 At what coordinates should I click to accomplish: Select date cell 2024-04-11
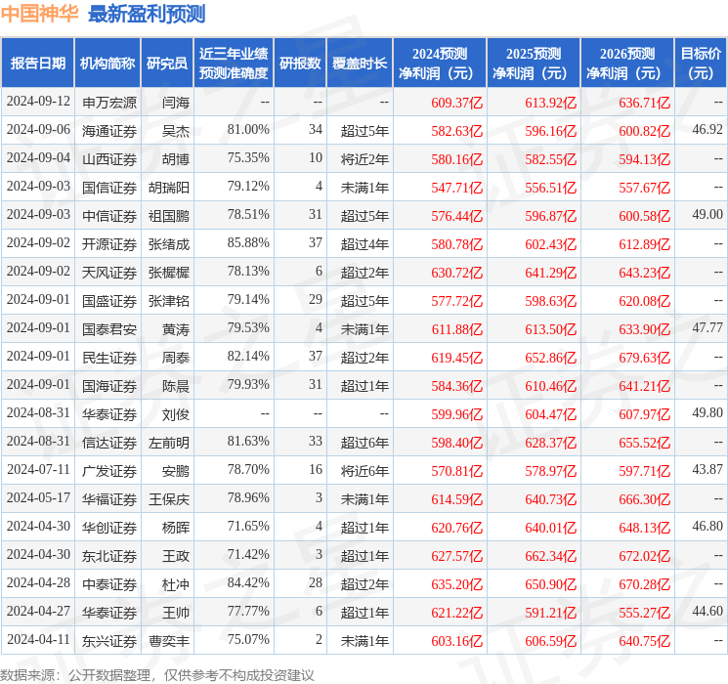click(x=38, y=639)
